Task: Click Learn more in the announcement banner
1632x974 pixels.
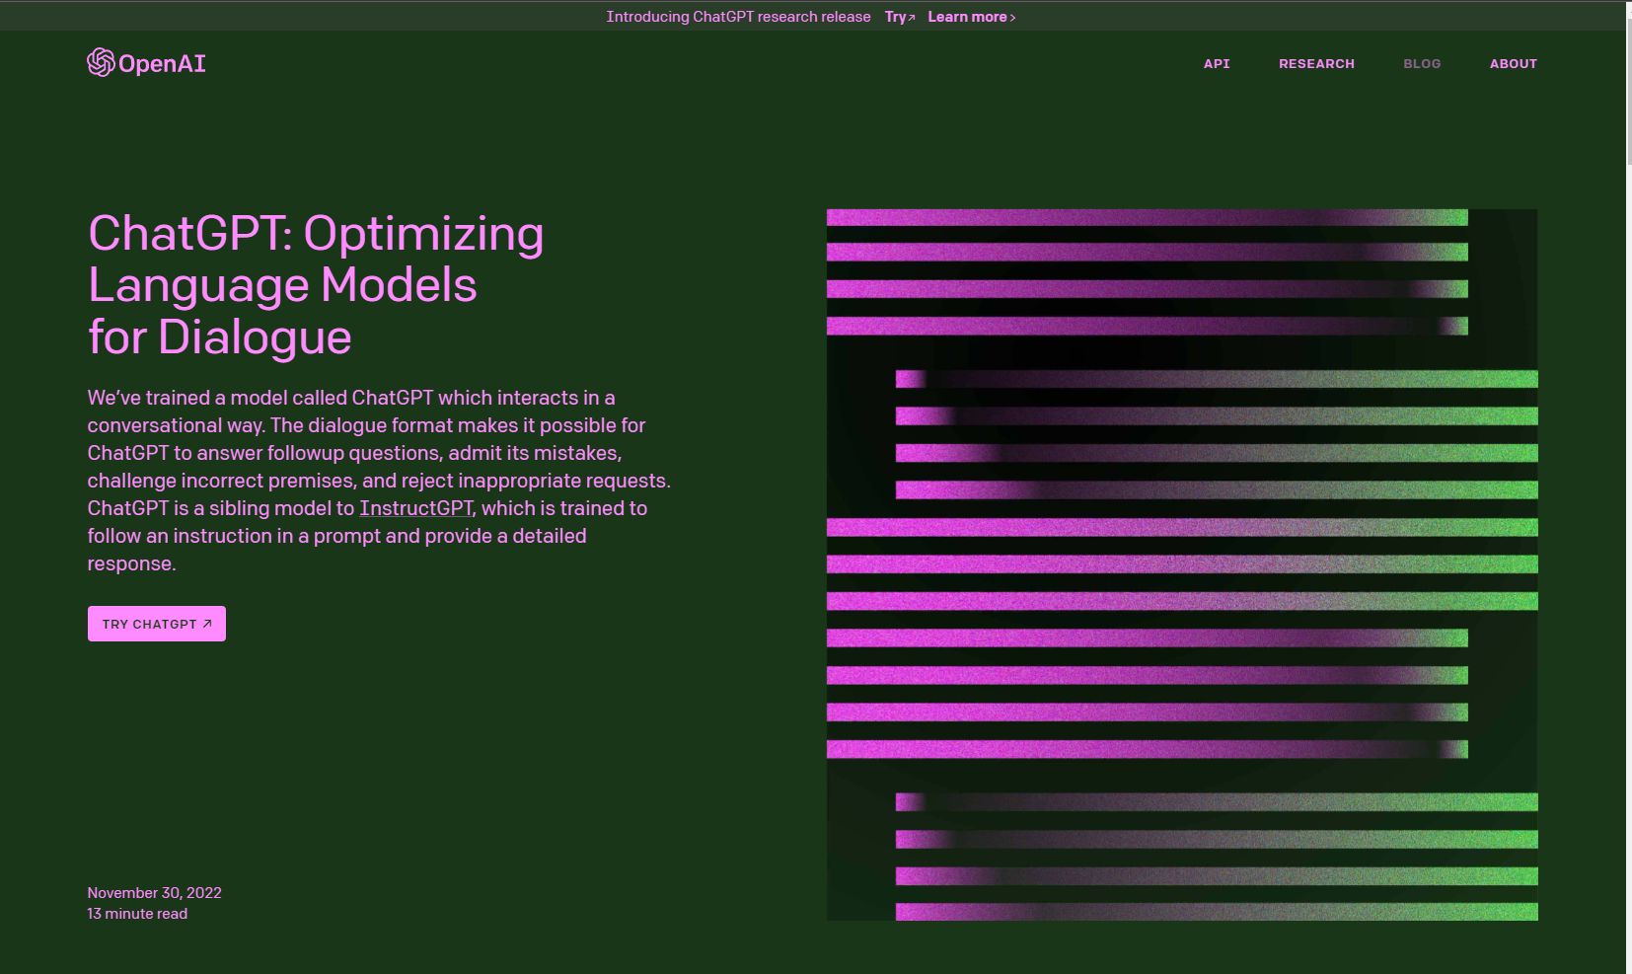Action: pos(971,17)
